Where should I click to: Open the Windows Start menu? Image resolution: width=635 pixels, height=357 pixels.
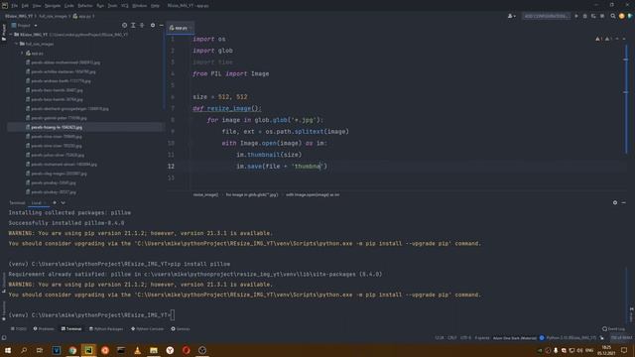tap(8, 350)
